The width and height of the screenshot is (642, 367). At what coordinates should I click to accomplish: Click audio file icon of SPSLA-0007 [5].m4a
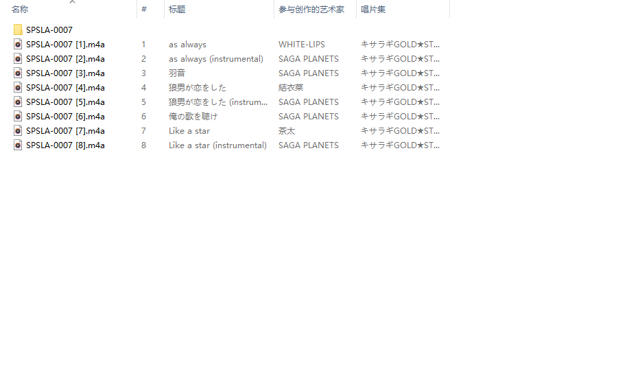coord(18,102)
